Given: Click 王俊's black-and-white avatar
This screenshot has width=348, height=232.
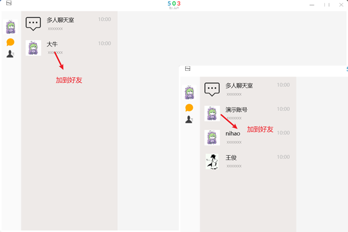Looking at the screenshot, I should [212, 162].
